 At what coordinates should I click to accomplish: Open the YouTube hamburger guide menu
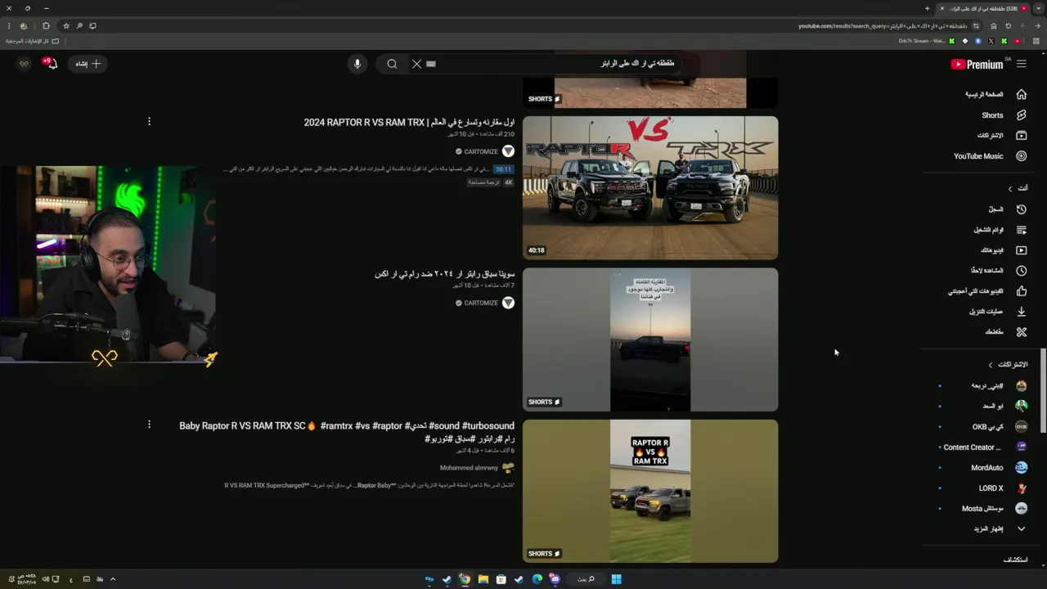point(1021,64)
